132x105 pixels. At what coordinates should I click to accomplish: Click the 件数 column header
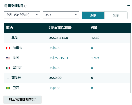(x=94, y=28)
